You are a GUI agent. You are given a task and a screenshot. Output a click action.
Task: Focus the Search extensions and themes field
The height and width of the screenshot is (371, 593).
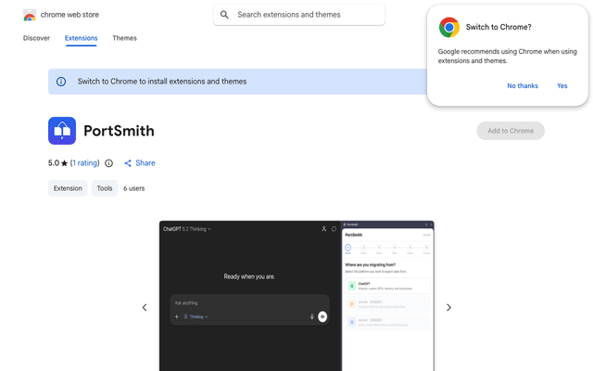(x=299, y=15)
